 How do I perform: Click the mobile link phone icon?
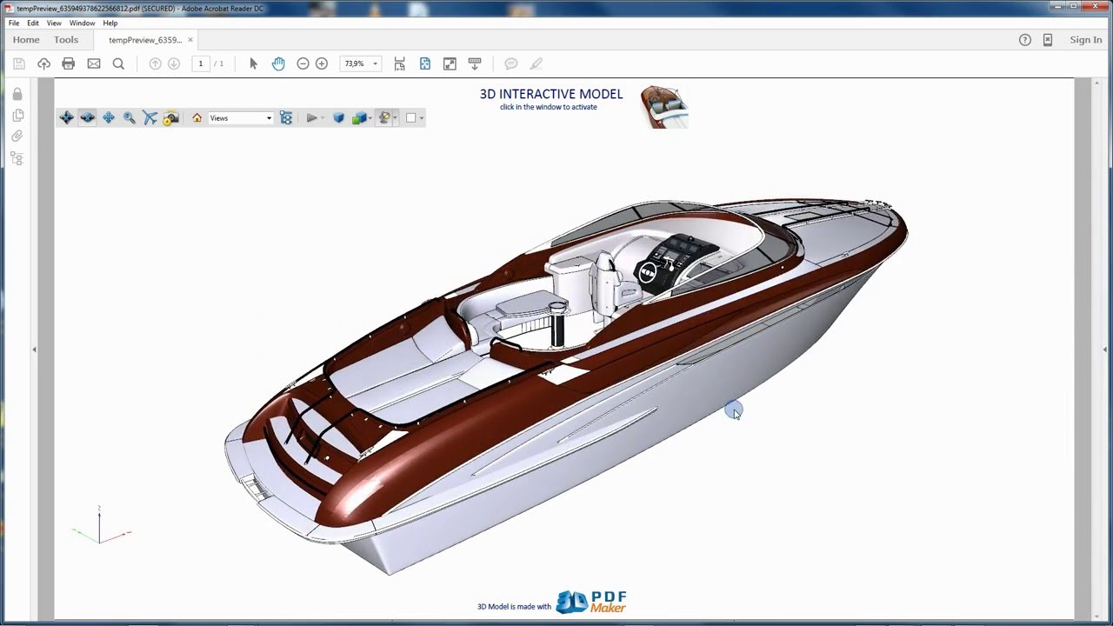[x=1048, y=40]
